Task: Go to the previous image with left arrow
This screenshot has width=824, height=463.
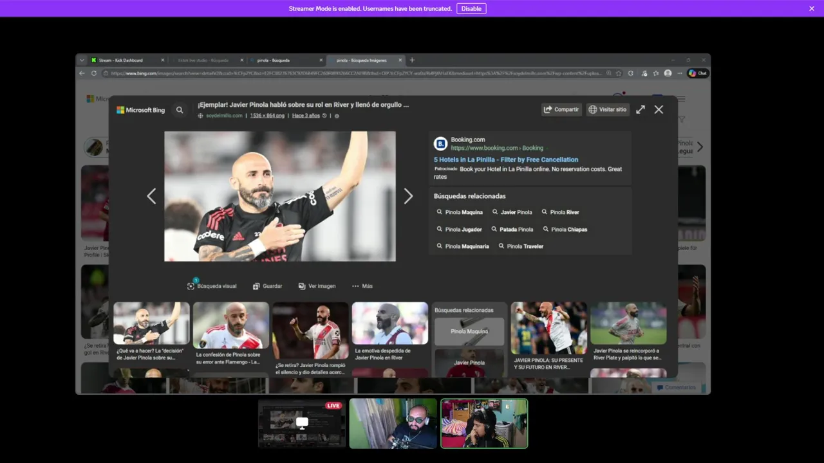Action: pos(151,196)
